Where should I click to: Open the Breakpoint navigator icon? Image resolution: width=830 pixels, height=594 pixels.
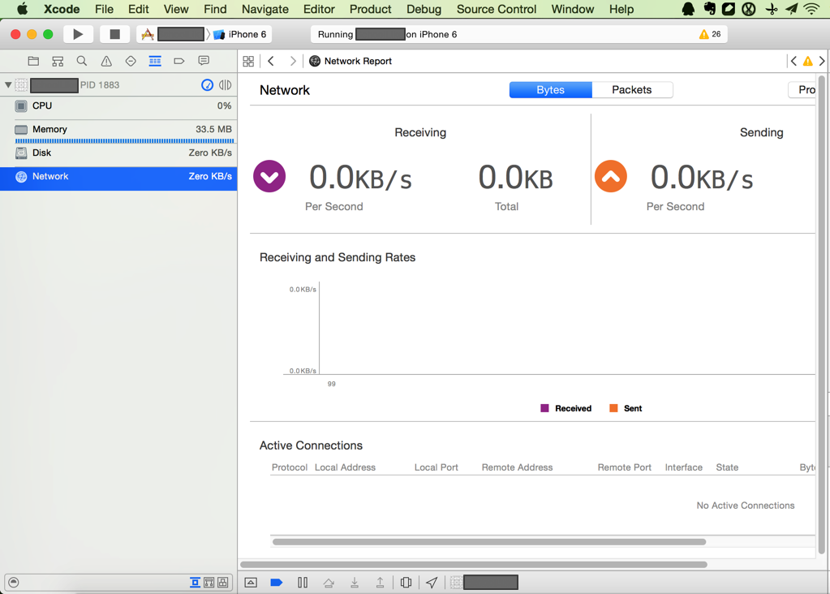179,61
